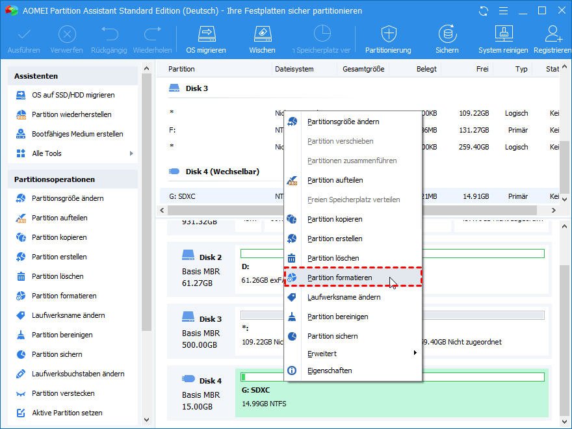The image size is (572, 429).
Task: Open the hamburger menu in title bar
Action: (x=503, y=11)
